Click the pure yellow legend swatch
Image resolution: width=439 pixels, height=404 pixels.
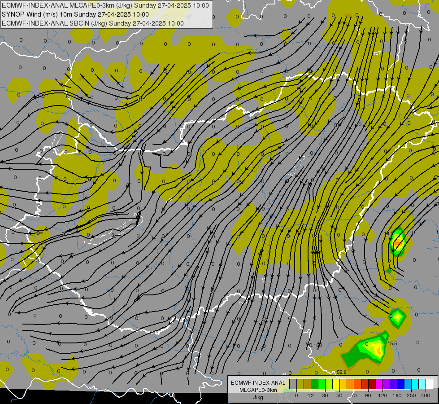[x=336, y=384]
